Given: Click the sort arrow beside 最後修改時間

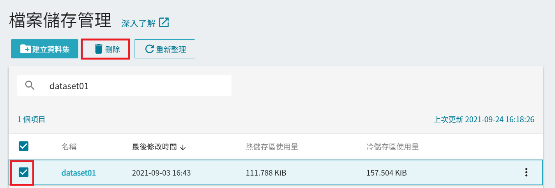Looking at the screenshot, I should coord(183,147).
